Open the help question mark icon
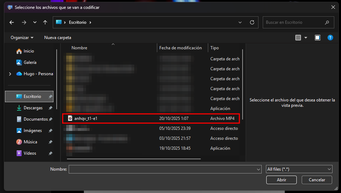The width and height of the screenshot is (341, 193). click(x=330, y=38)
